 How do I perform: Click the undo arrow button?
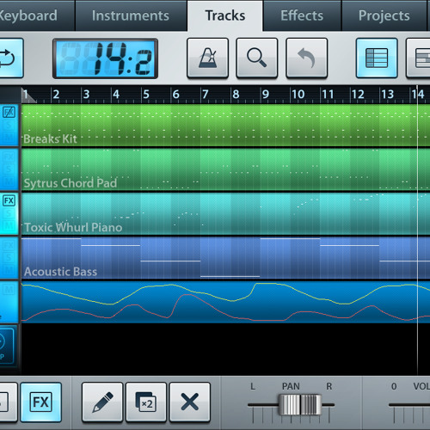coord(306,58)
